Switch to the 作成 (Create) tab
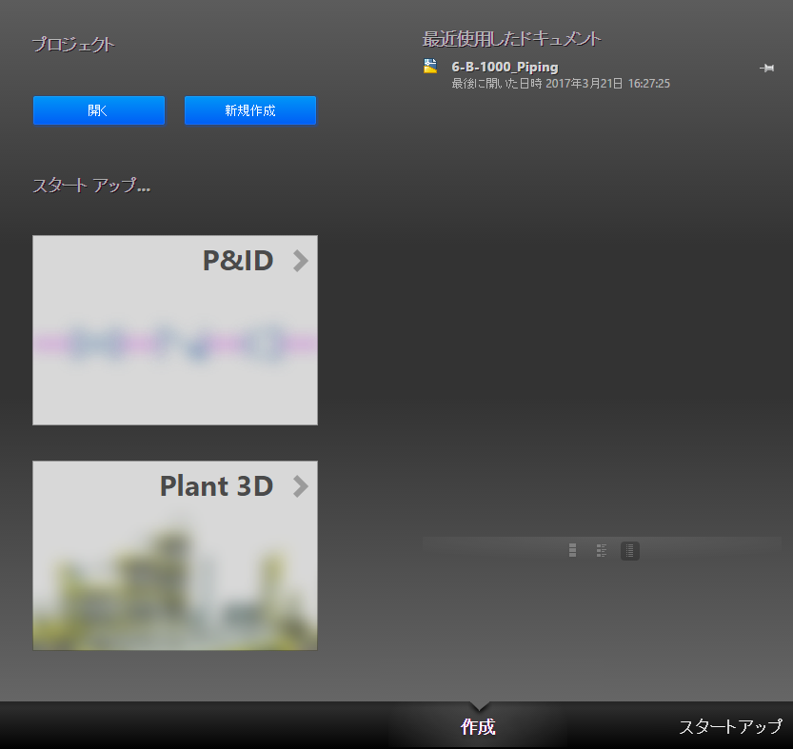This screenshot has width=793, height=749. [478, 727]
